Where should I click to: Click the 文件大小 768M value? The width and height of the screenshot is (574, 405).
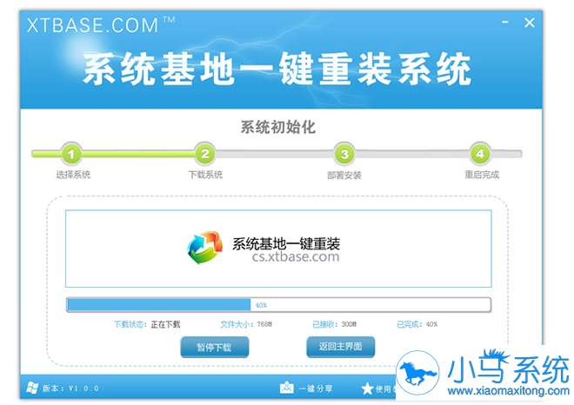(264, 324)
